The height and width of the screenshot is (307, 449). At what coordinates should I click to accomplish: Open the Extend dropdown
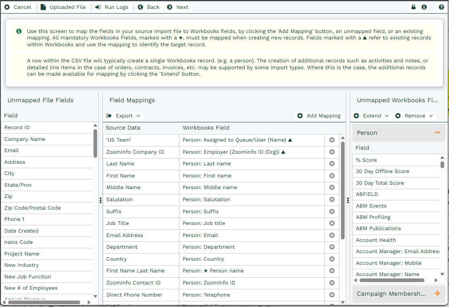pyautogui.click(x=372, y=116)
